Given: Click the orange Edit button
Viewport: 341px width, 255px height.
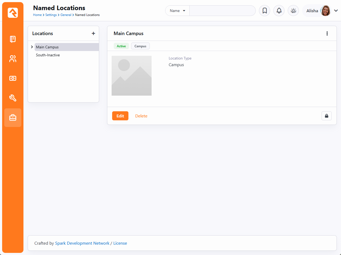Looking at the screenshot, I should [x=120, y=116].
